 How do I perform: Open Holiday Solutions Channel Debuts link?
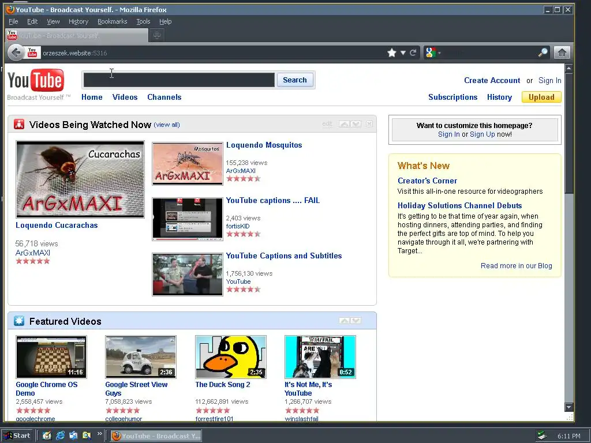click(x=460, y=205)
